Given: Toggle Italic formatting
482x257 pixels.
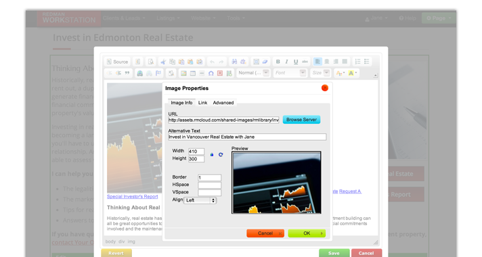Looking at the screenshot, I should (x=287, y=62).
